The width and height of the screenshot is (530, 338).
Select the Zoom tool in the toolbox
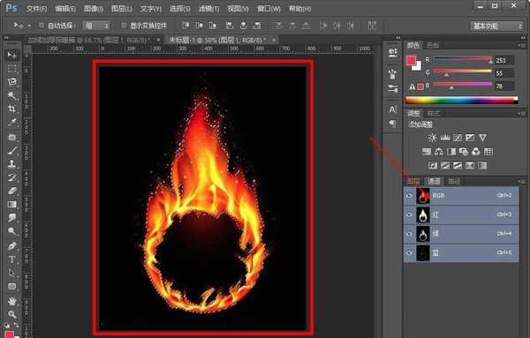coord(12,314)
